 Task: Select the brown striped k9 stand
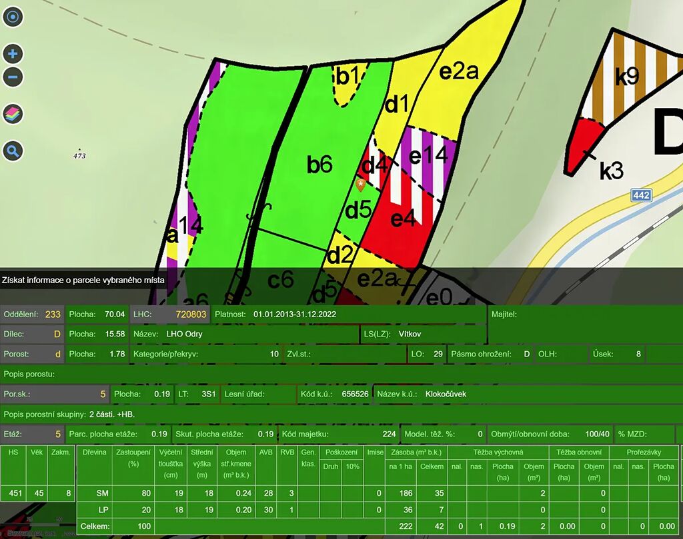pos(627,77)
